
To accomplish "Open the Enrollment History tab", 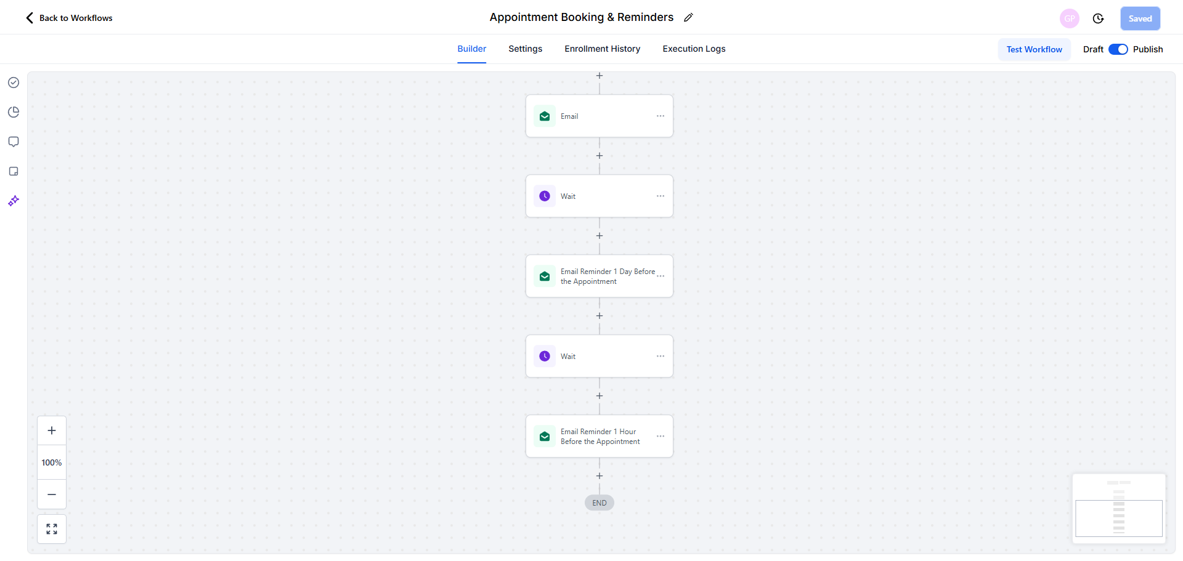I will point(602,49).
